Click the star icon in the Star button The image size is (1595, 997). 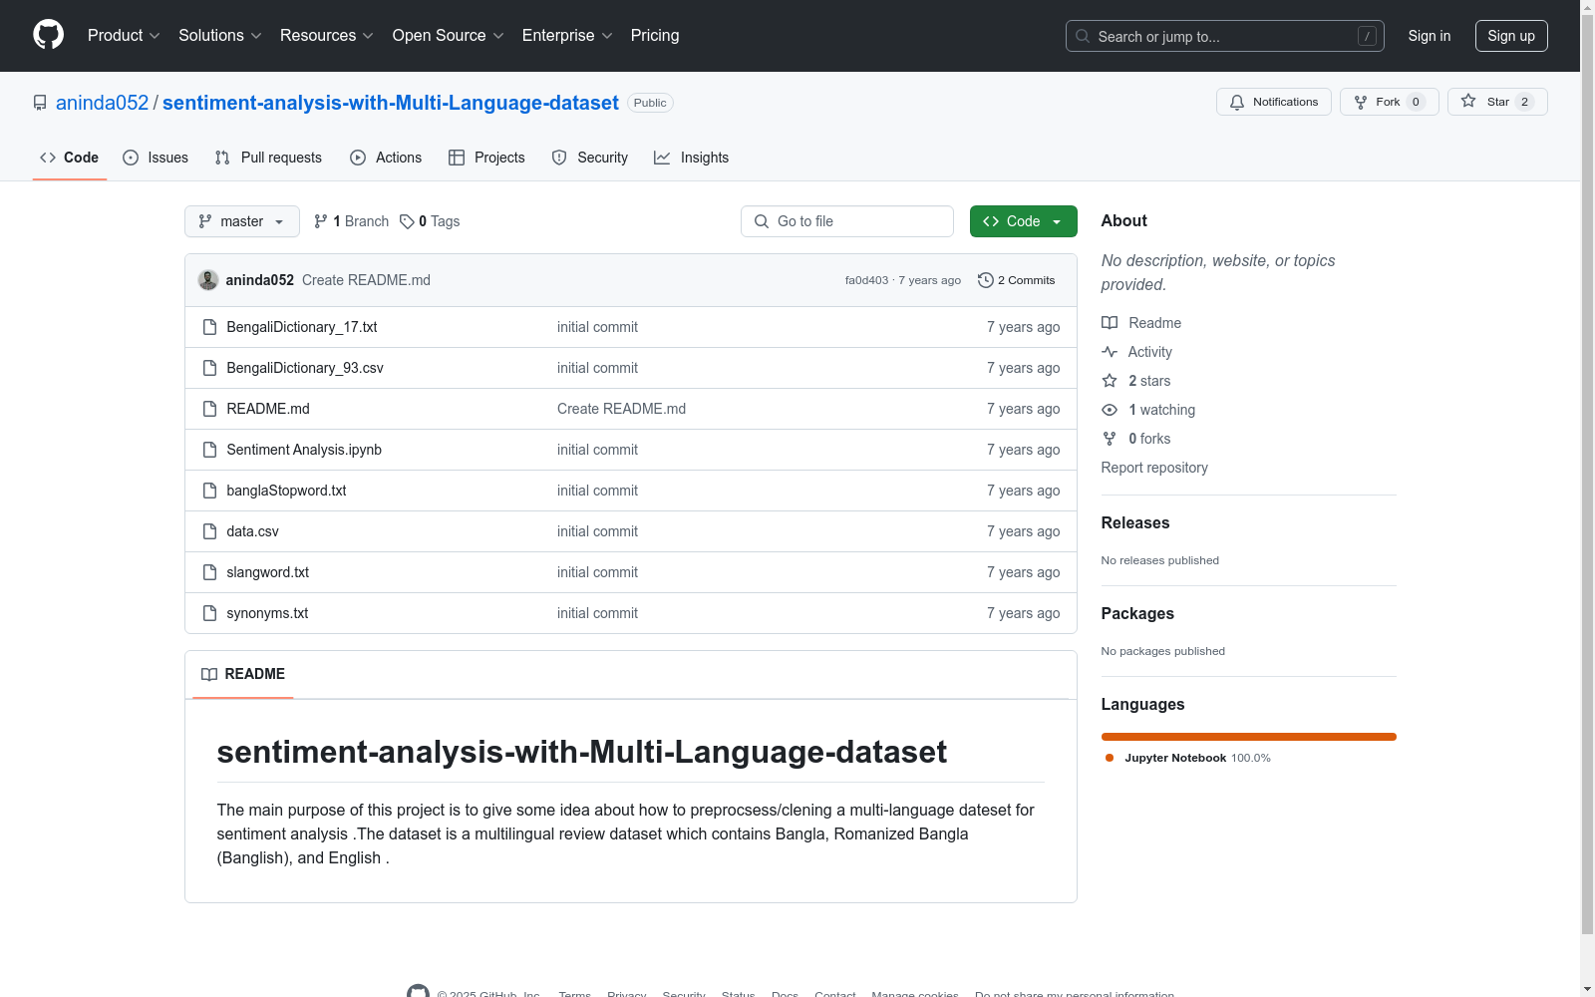1468,101
